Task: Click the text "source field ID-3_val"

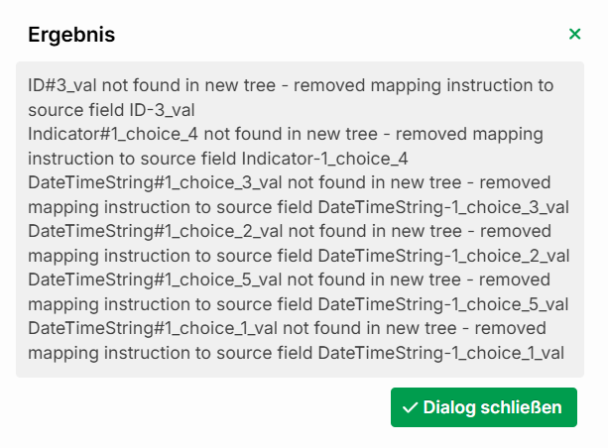Action: 111,110
